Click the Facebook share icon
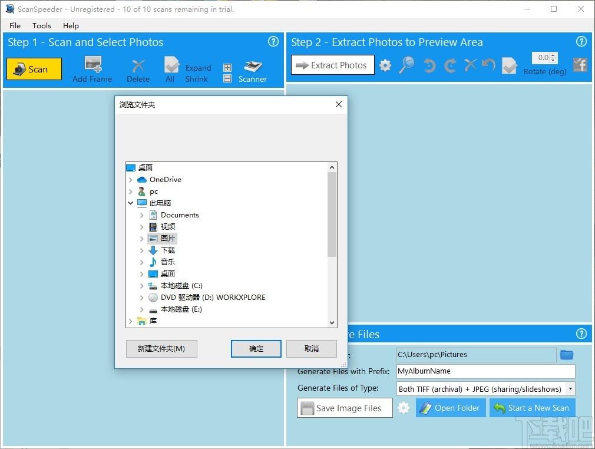This screenshot has height=449, width=595. pyautogui.click(x=580, y=65)
